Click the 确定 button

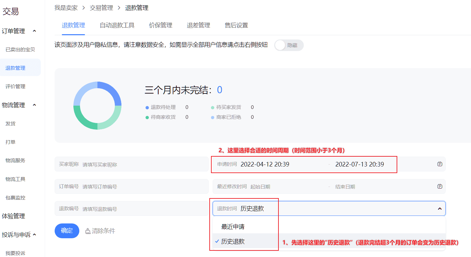(66, 231)
